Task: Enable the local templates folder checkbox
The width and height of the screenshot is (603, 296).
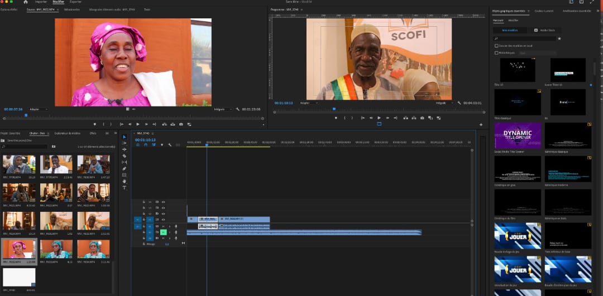Action: click(x=496, y=46)
